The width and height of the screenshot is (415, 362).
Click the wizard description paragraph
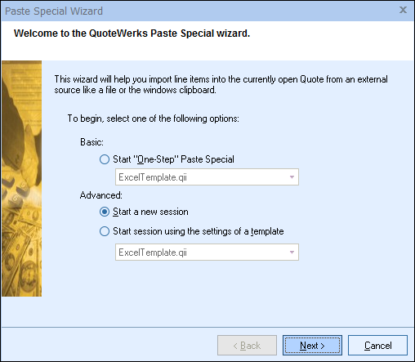[221, 84]
